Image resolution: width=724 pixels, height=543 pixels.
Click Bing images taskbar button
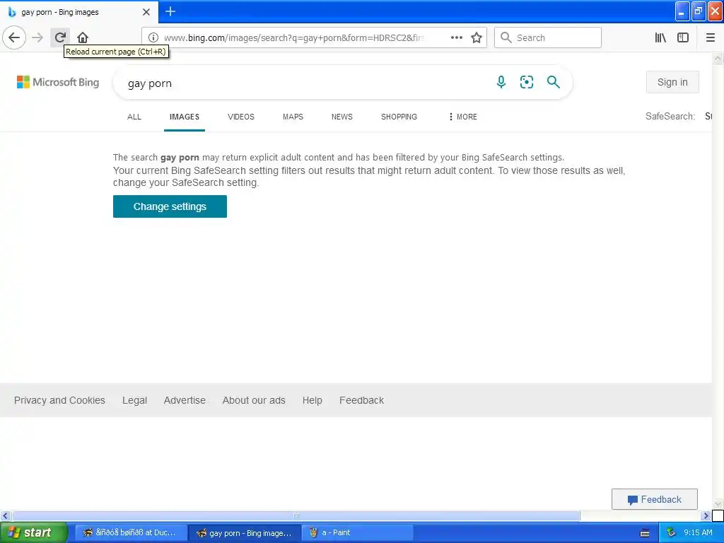pyautogui.click(x=245, y=533)
